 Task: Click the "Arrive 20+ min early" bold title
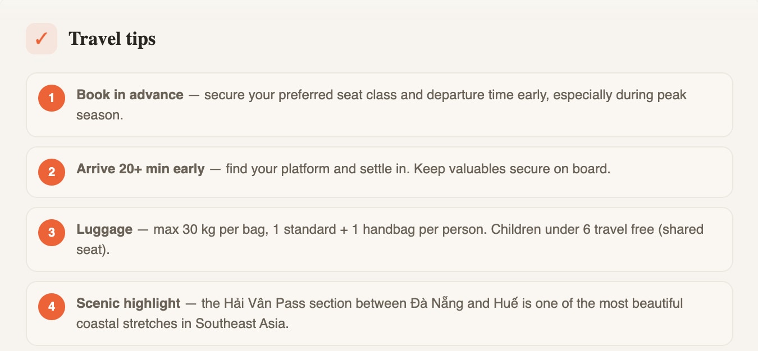[140, 169]
